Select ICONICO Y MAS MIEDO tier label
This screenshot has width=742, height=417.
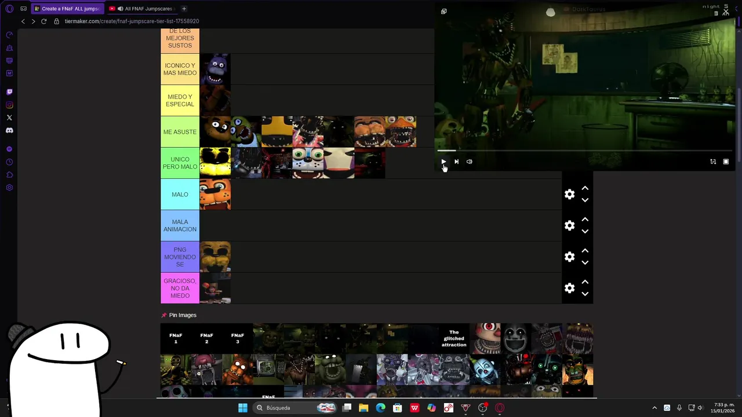pyautogui.click(x=180, y=69)
